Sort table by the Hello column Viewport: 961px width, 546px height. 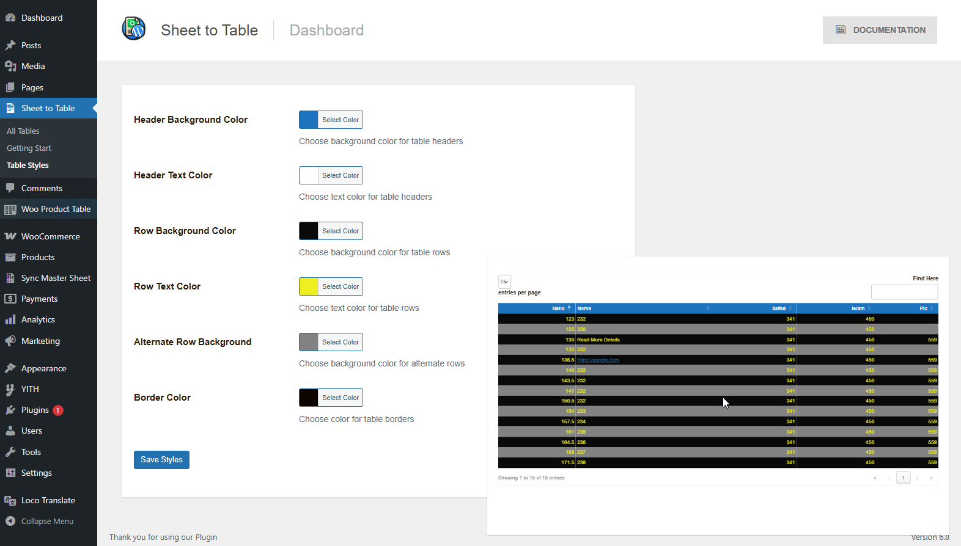click(558, 308)
